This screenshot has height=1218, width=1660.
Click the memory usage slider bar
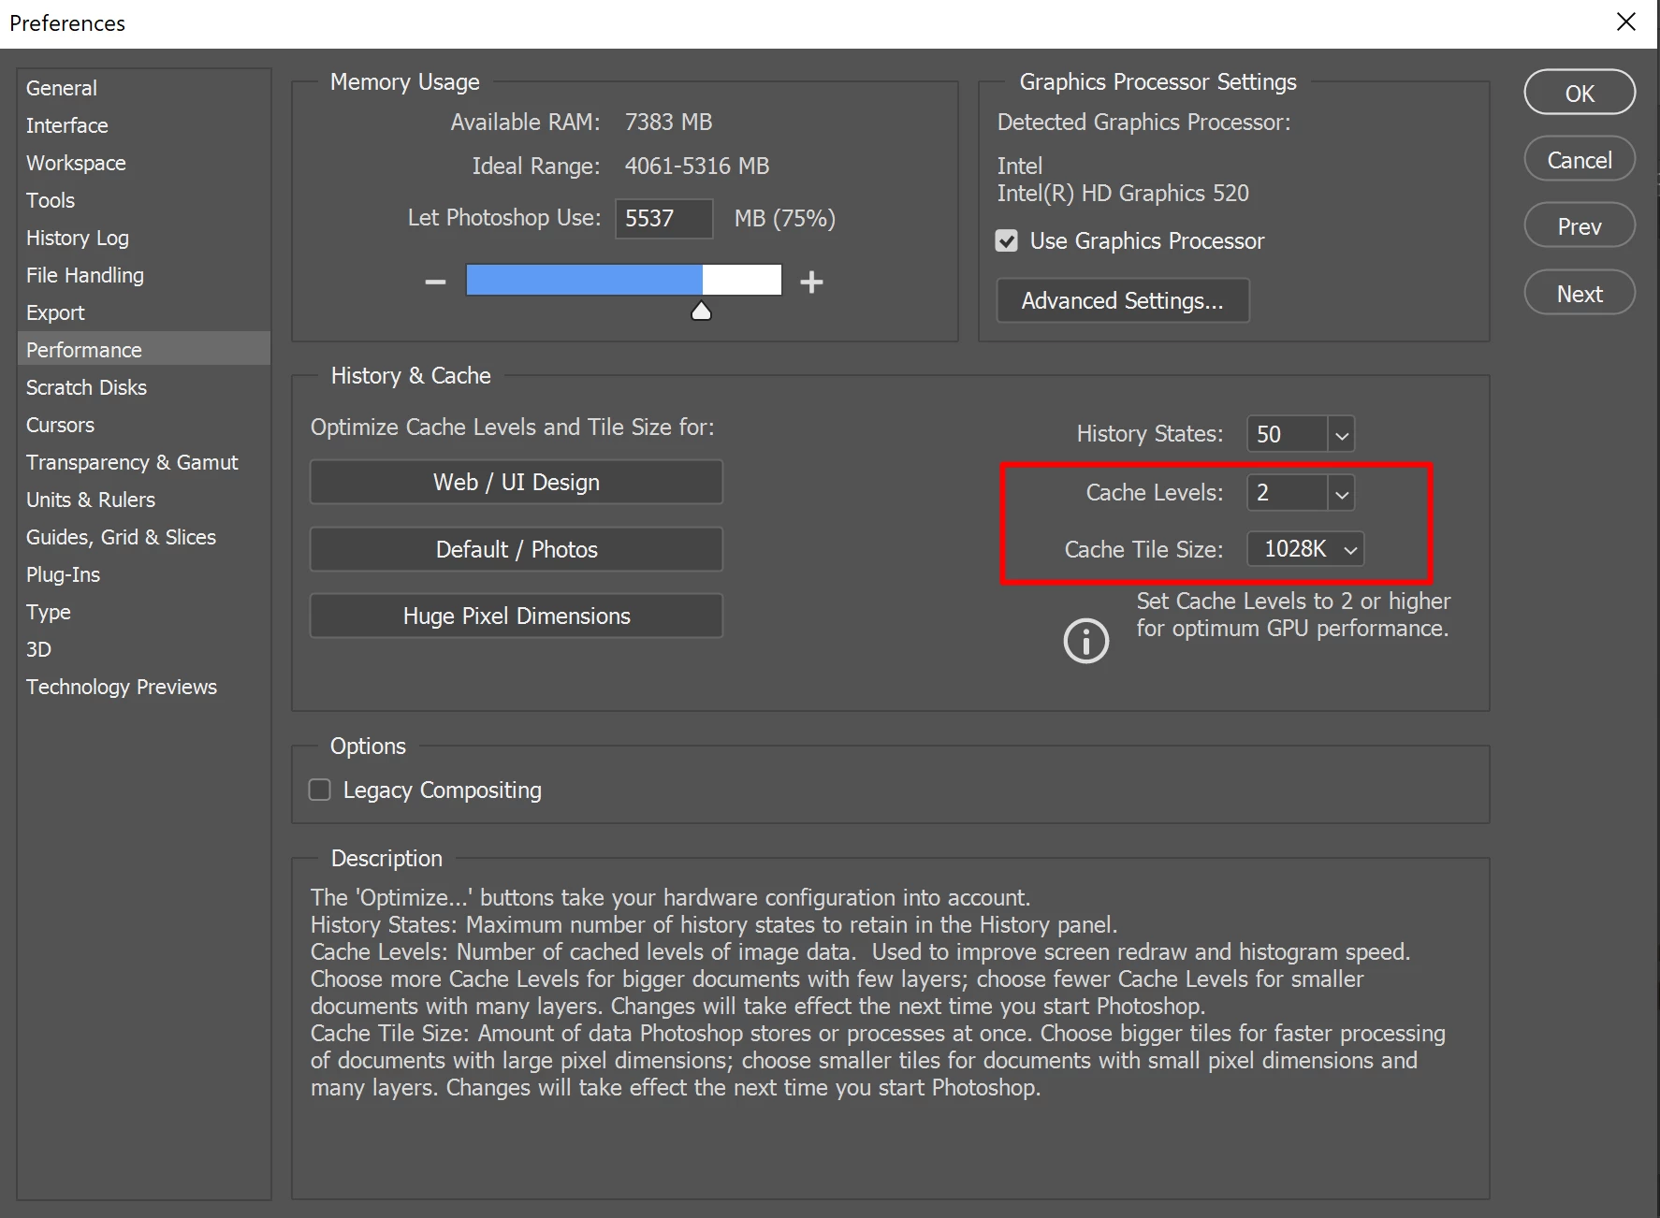(x=624, y=280)
